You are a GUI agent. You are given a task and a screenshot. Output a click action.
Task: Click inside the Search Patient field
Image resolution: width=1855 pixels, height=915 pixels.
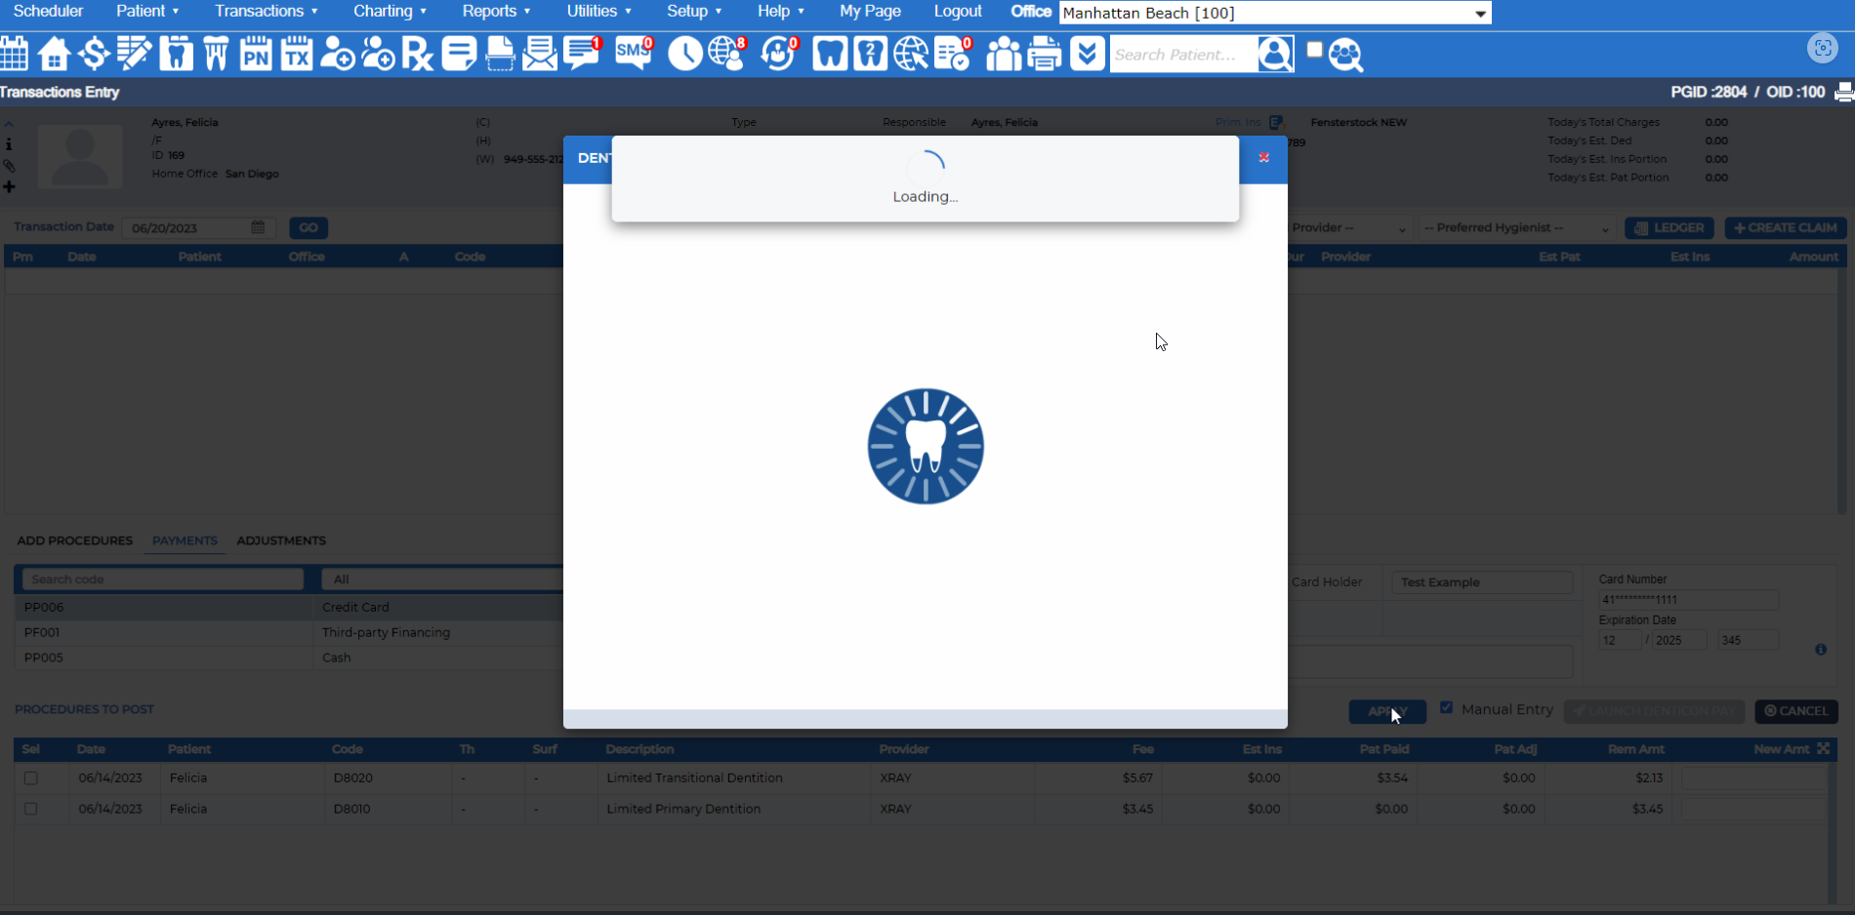point(1181,55)
